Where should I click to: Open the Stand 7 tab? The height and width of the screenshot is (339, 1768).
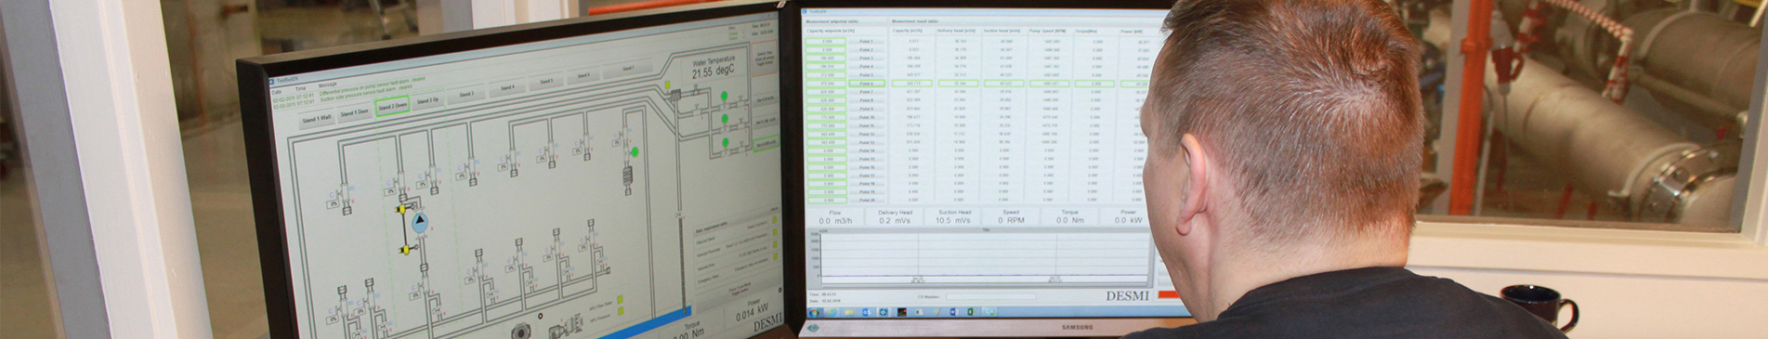click(628, 68)
